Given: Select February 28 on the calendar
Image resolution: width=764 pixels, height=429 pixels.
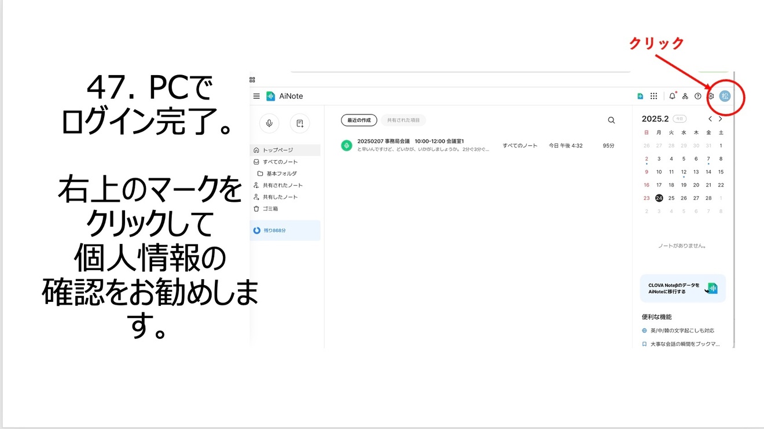Looking at the screenshot, I should coord(708,198).
